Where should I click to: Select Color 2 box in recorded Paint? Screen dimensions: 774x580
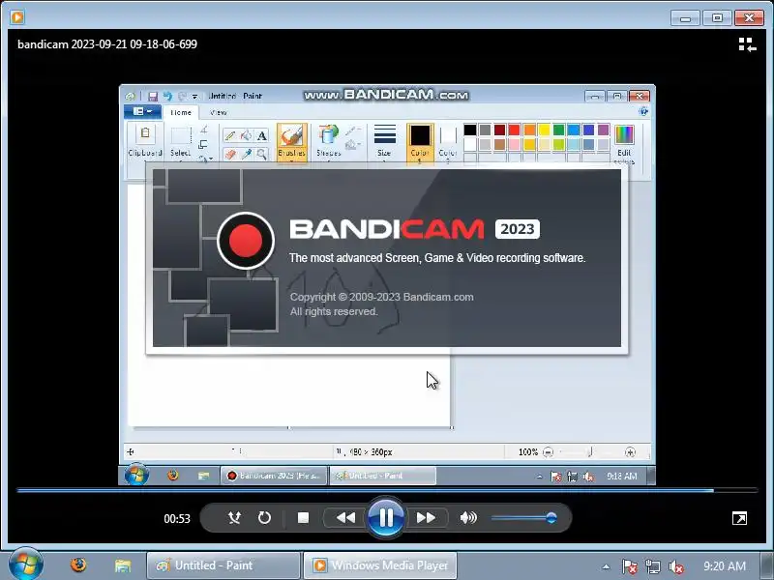(448, 142)
